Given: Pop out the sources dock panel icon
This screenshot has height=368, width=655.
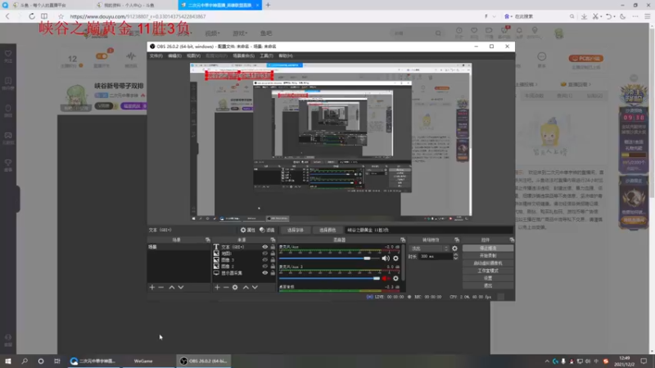Looking at the screenshot, I should pyautogui.click(x=273, y=240).
